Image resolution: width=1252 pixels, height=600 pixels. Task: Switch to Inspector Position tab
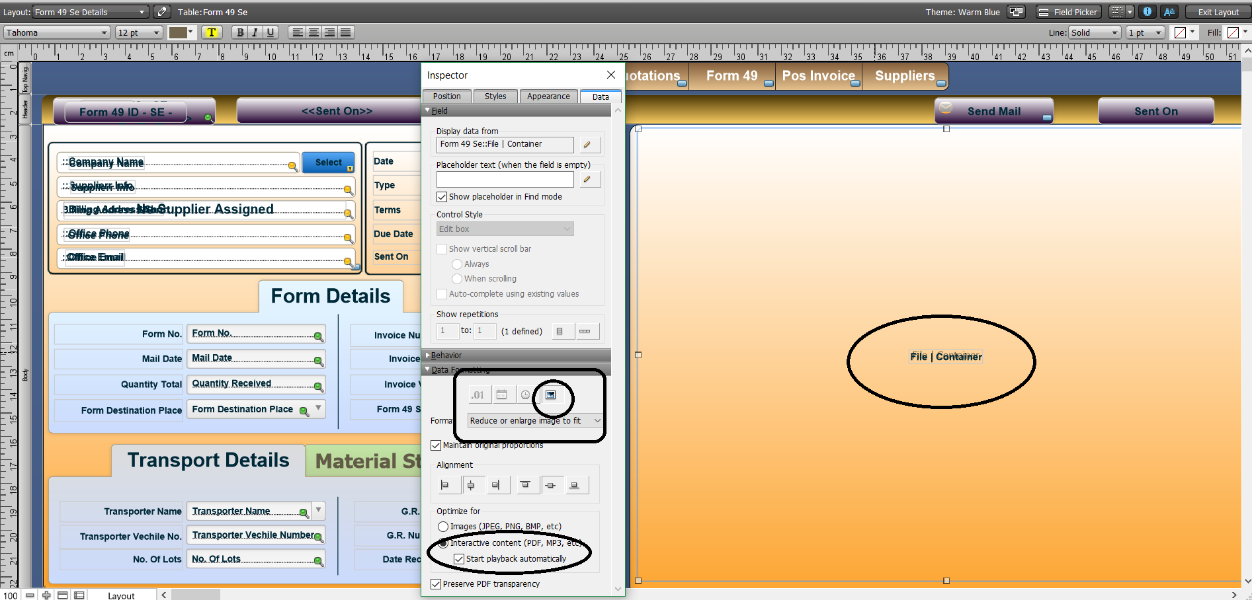point(447,96)
